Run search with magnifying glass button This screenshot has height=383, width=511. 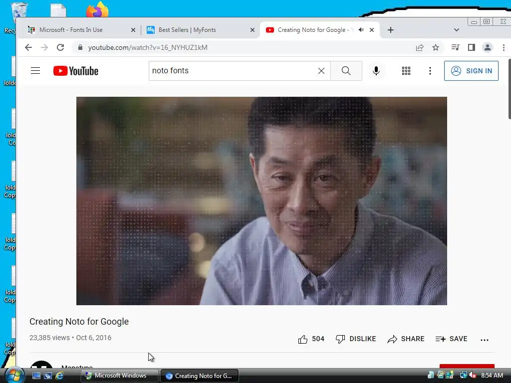(x=346, y=71)
